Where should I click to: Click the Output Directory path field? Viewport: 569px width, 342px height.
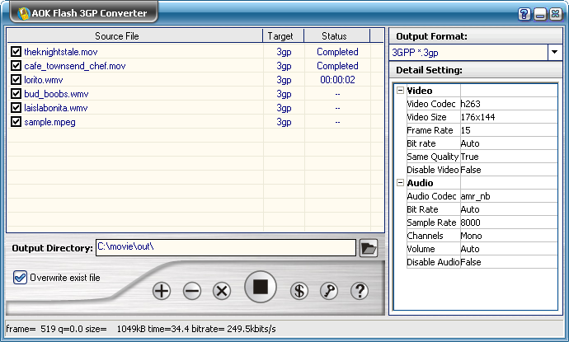point(226,248)
